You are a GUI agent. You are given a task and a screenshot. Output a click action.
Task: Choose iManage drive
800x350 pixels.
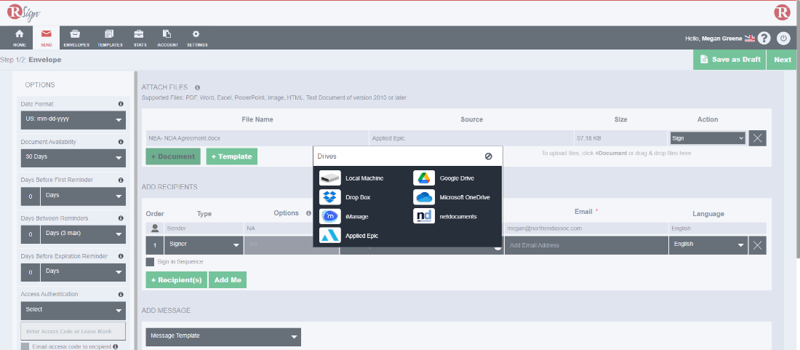[344, 216]
